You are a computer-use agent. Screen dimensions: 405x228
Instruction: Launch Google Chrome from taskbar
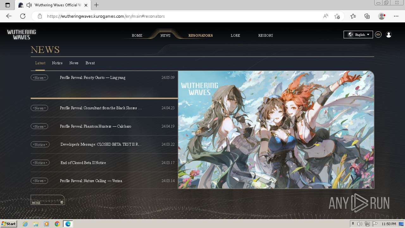(x=57, y=224)
